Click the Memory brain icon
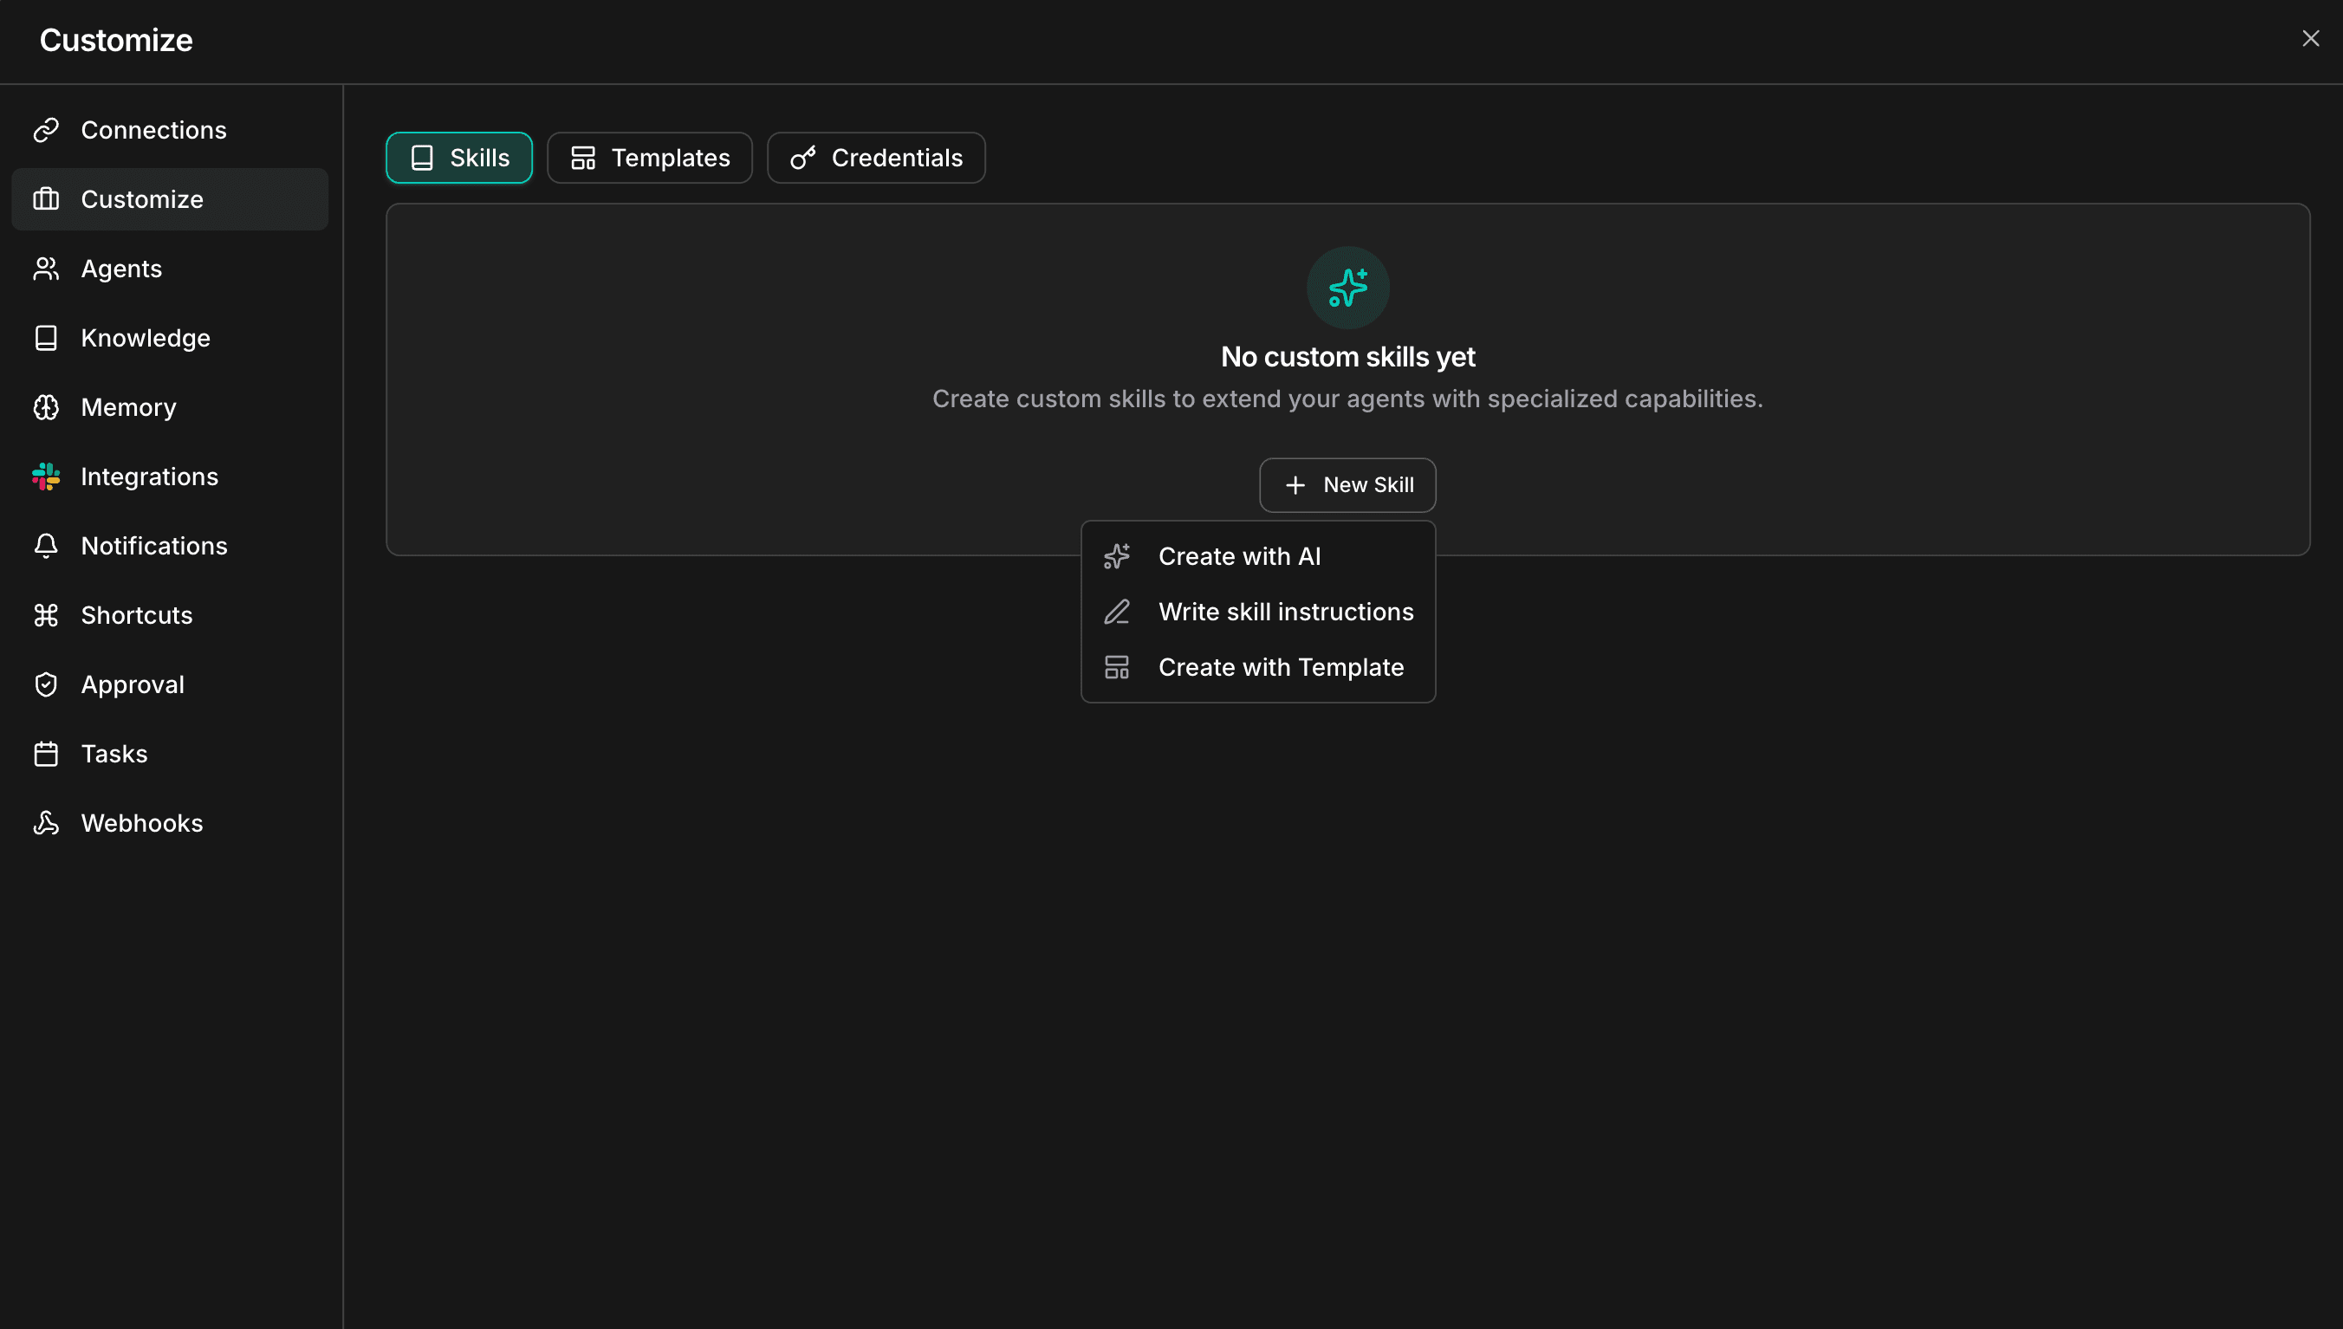Screen dimensions: 2343x1329 click(x=48, y=407)
